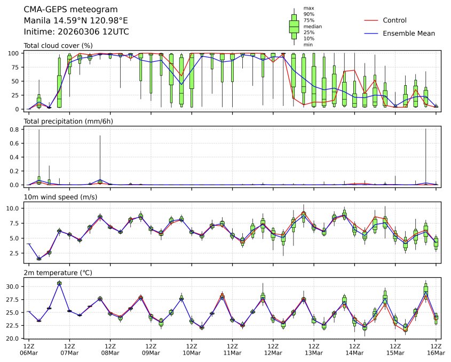Click the 12Z 13Mar x-axis label

click(314, 349)
